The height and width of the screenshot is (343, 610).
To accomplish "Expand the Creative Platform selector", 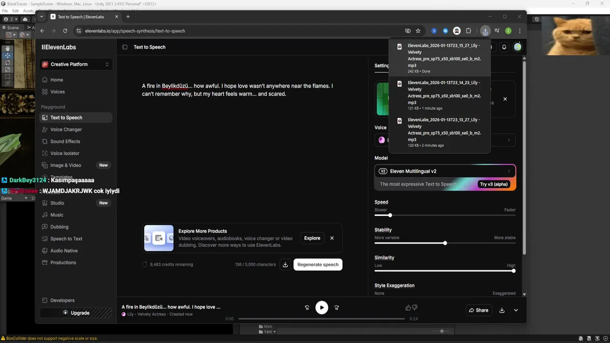I will pos(76,64).
